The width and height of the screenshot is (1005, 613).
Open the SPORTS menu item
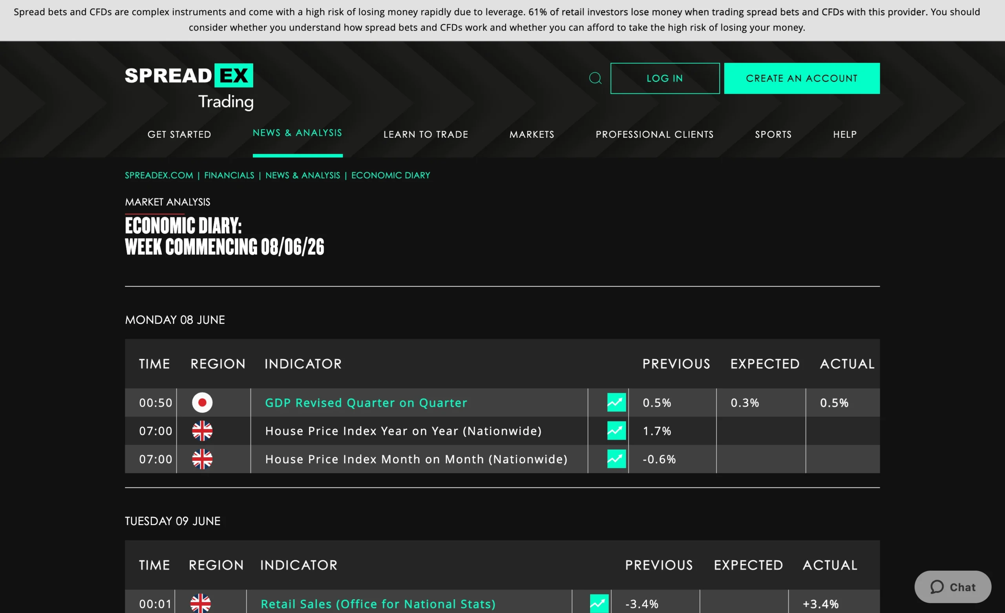coord(773,134)
